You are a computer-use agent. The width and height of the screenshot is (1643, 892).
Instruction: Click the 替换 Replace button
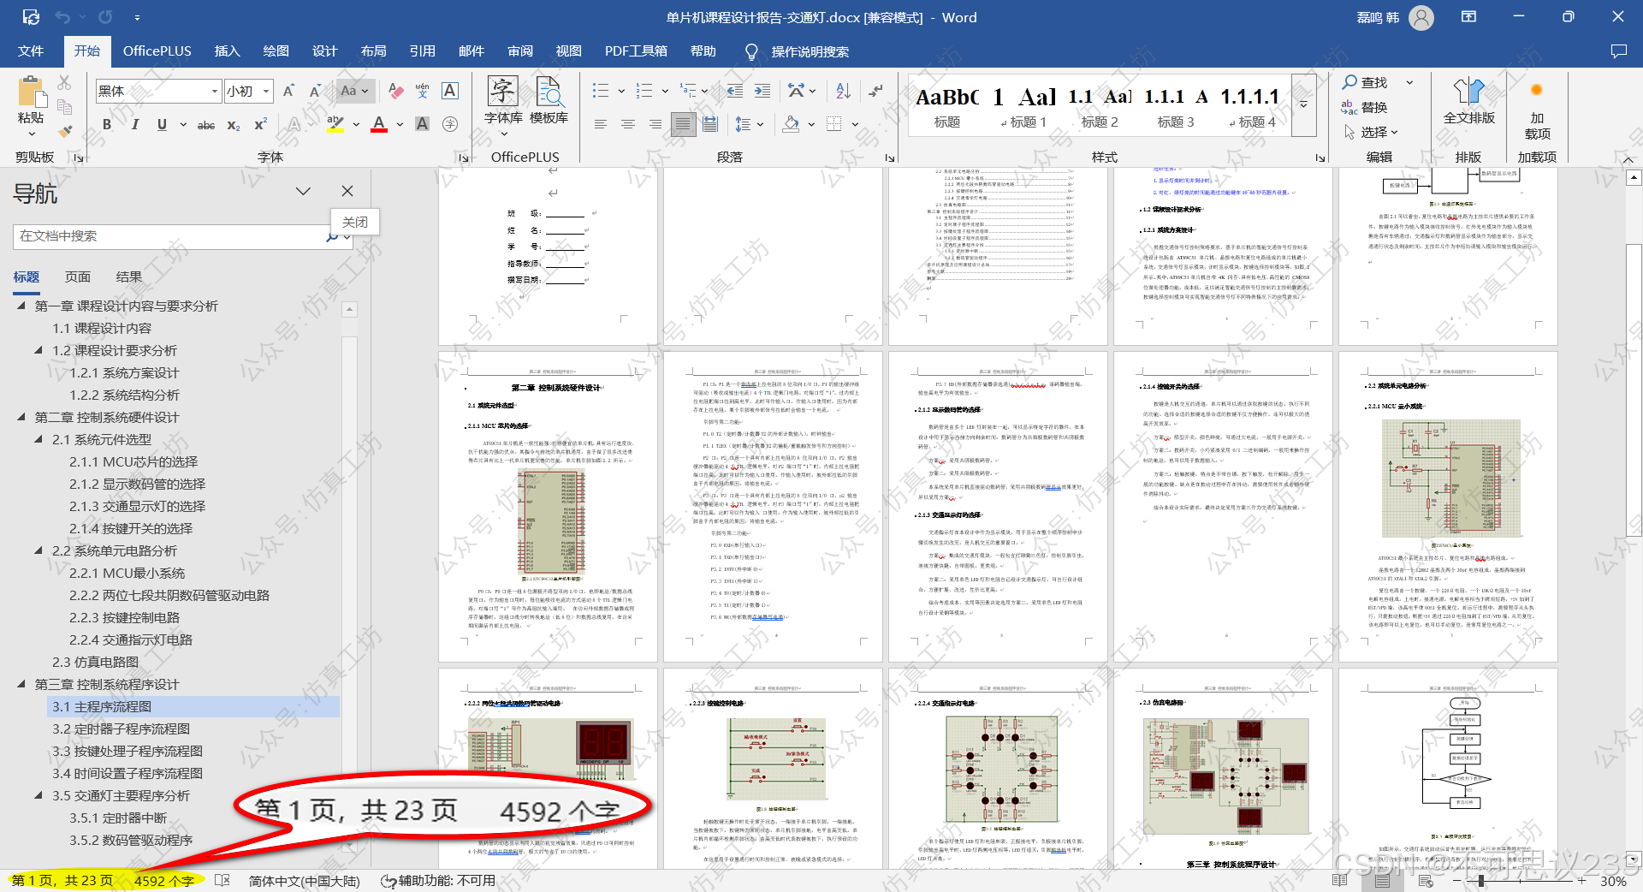point(1365,107)
